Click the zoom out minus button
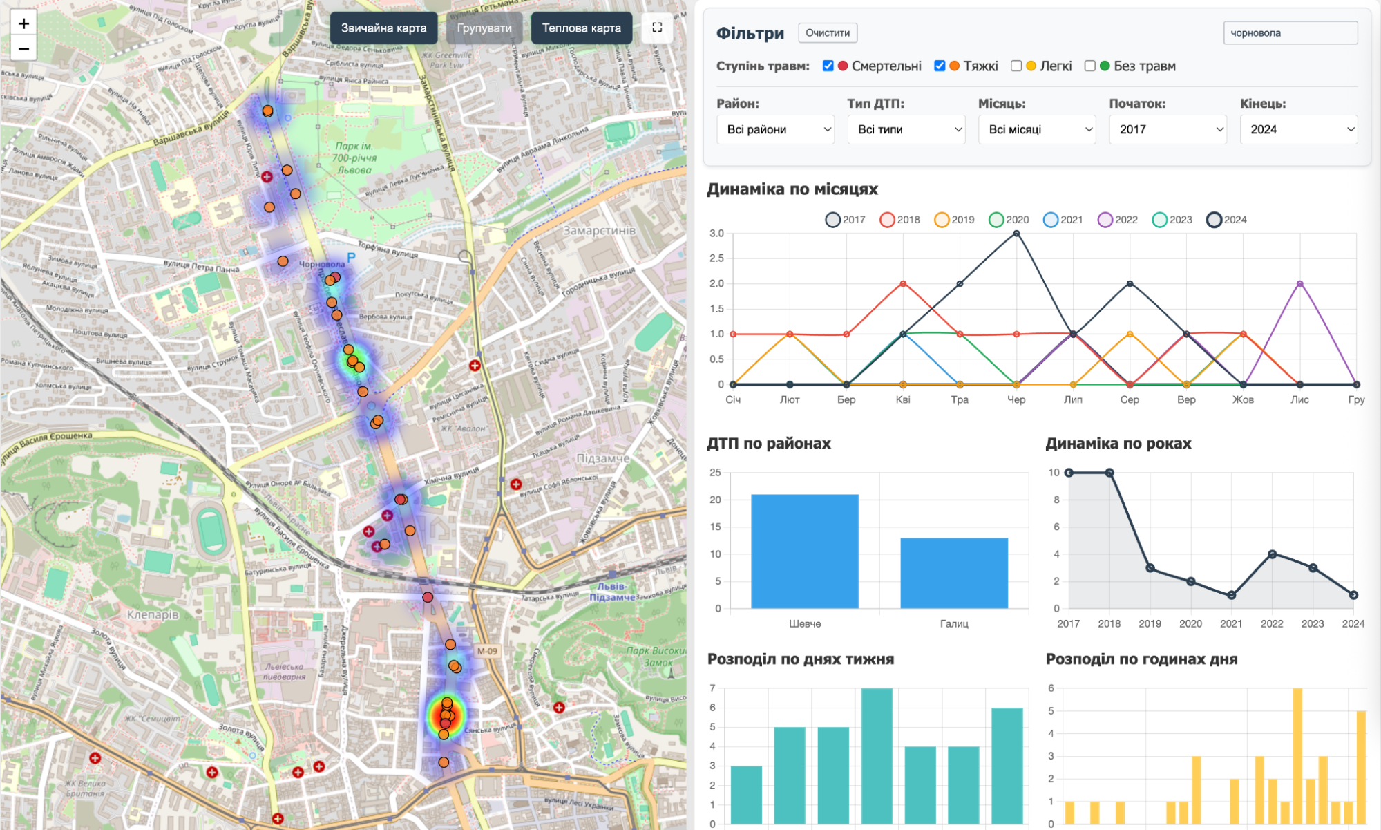 [23, 48]
